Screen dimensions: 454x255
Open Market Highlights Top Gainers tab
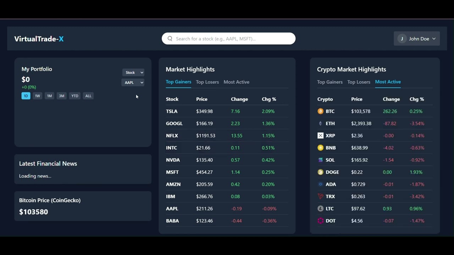pos(178,82)
